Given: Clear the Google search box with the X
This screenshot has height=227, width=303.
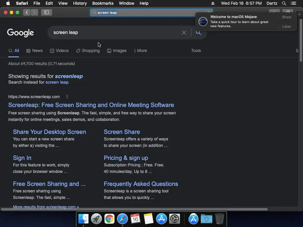Looking at the screenshot, I should (x=184, y=33).
